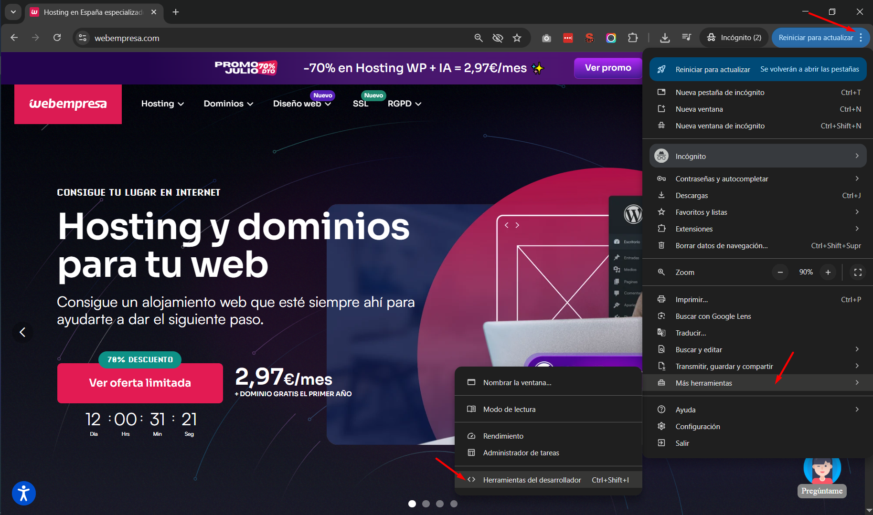Choose Nueva ventana menu entry

[x=758, y=109]
